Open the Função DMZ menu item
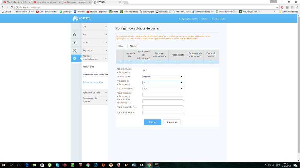This screenshot has height=168, width=300. (88, 67)
